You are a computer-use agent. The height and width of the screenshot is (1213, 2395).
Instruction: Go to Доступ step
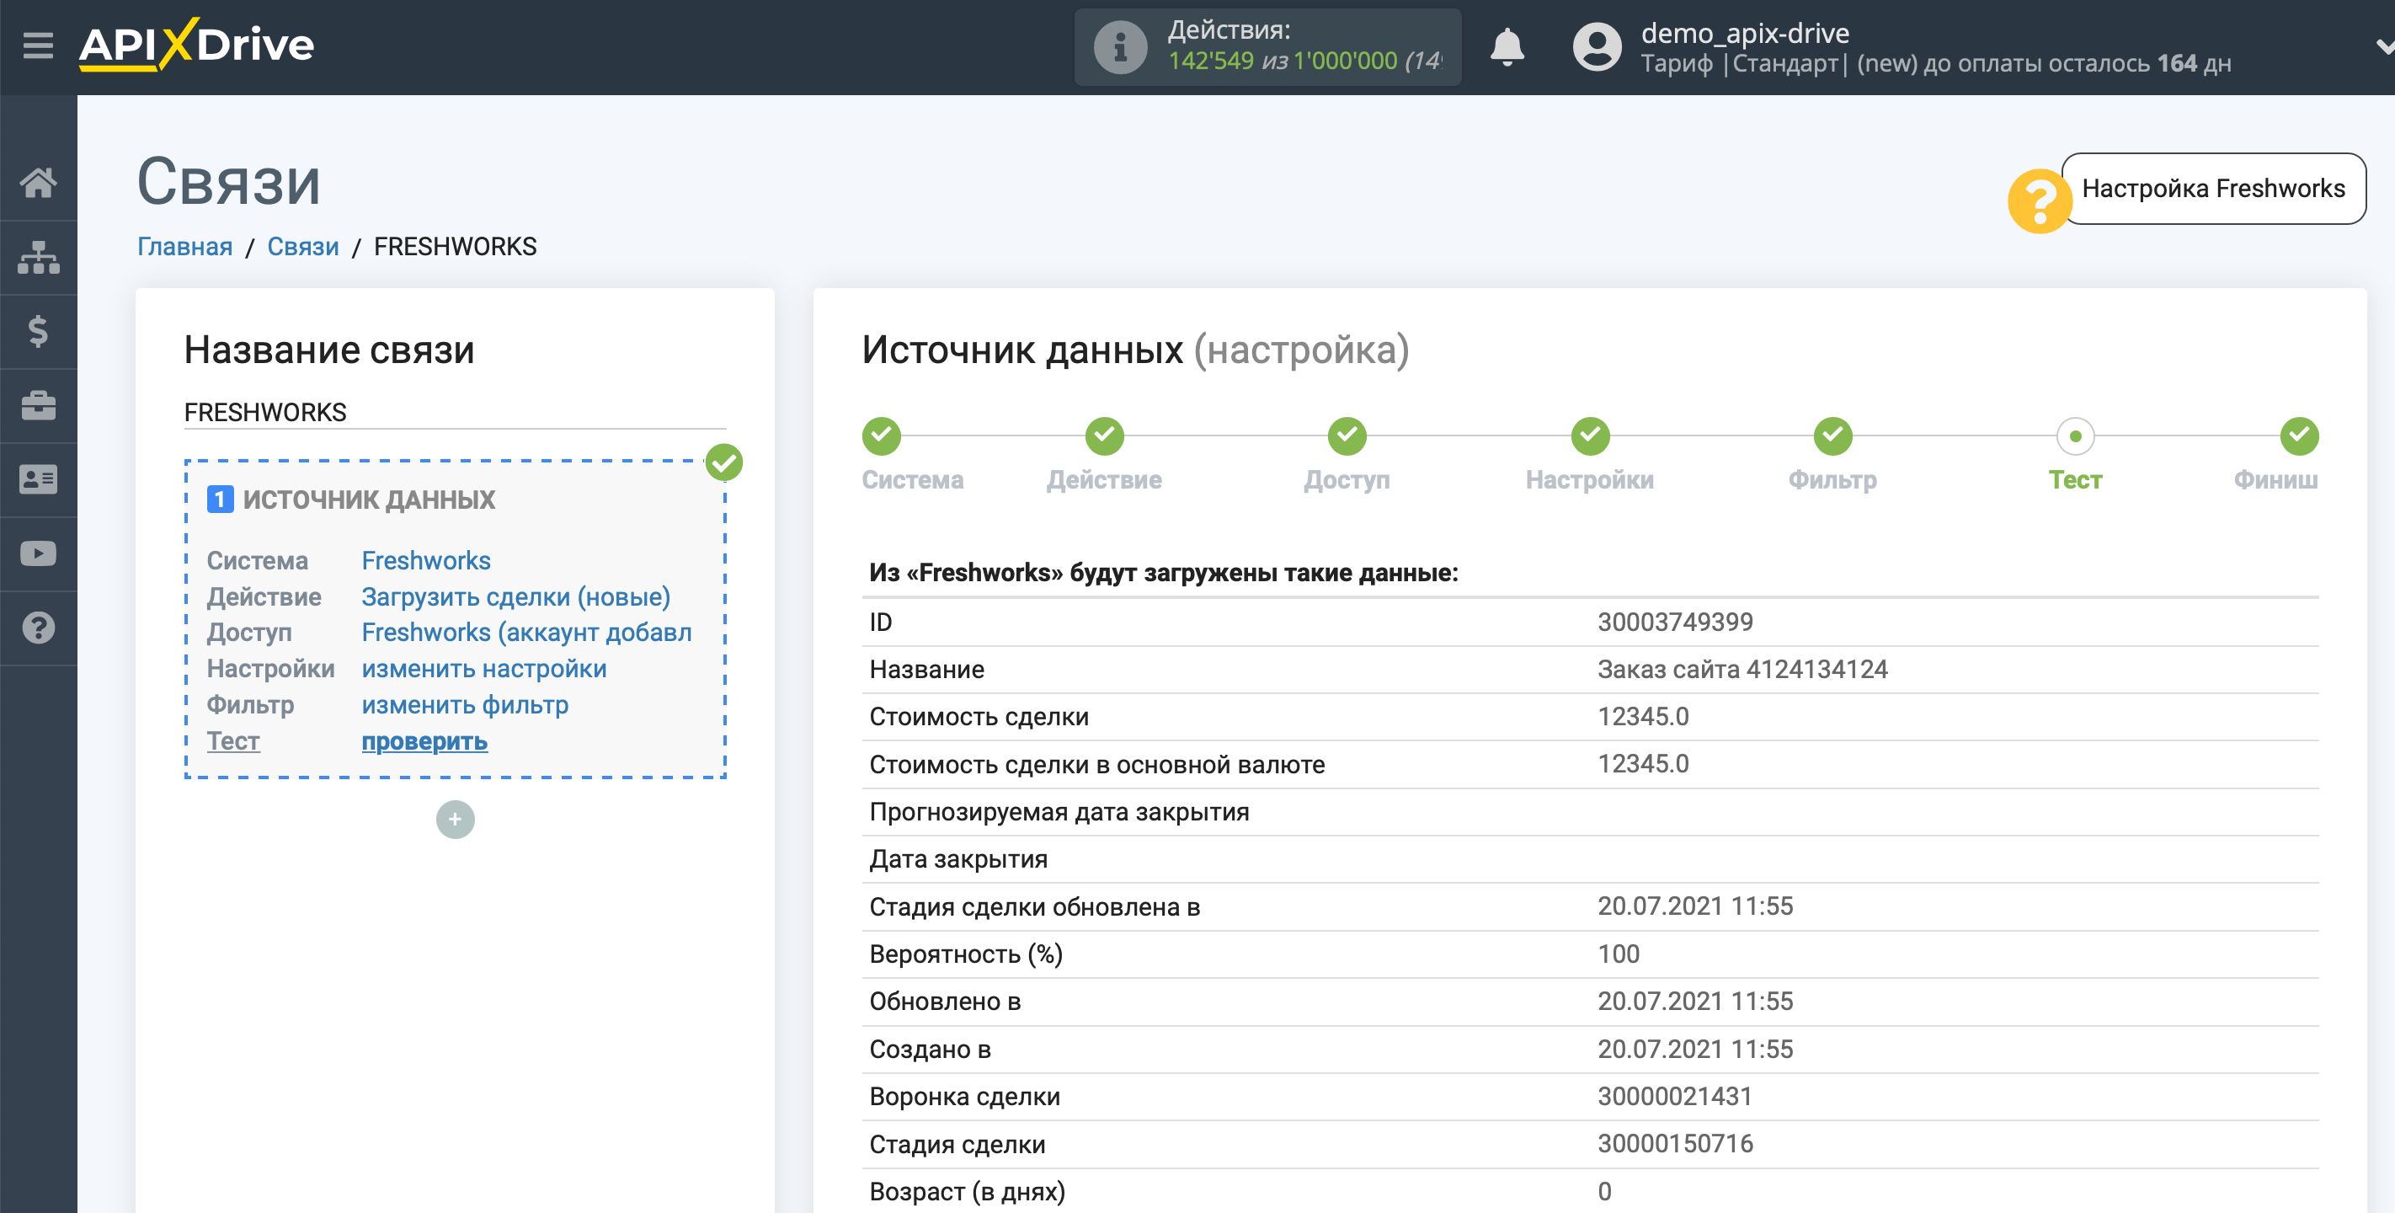(1347, 480)
